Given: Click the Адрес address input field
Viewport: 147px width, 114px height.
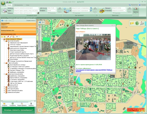Looking at the screenshot, I should (x=26, y=11).
